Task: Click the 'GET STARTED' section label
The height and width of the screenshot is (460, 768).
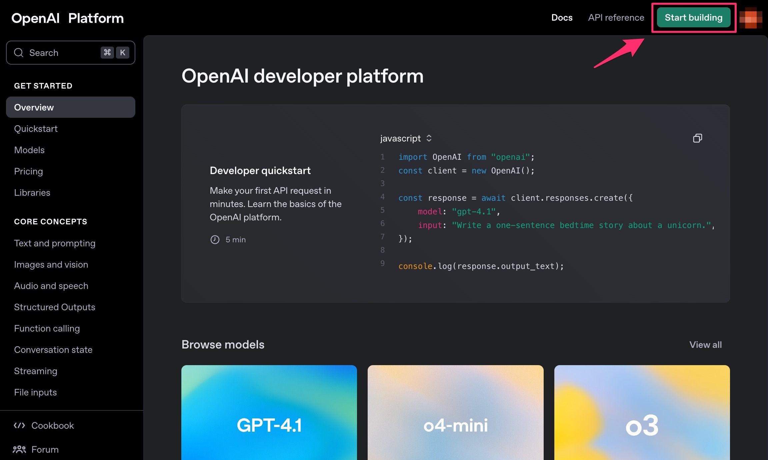Action: [x=43, y=86]
